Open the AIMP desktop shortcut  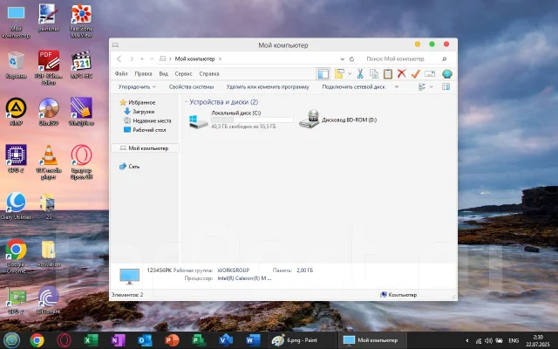click(16, 112)
